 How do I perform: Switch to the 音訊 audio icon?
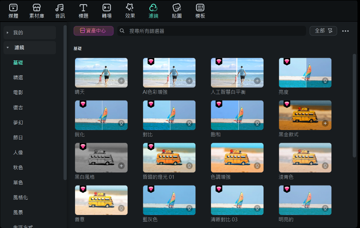60,8
